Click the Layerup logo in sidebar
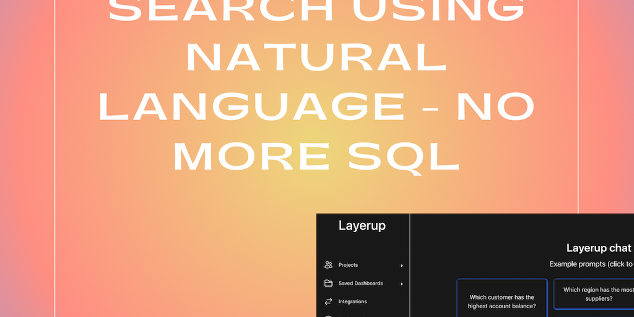This screenshot has height=317, width=634. [362, 226]
